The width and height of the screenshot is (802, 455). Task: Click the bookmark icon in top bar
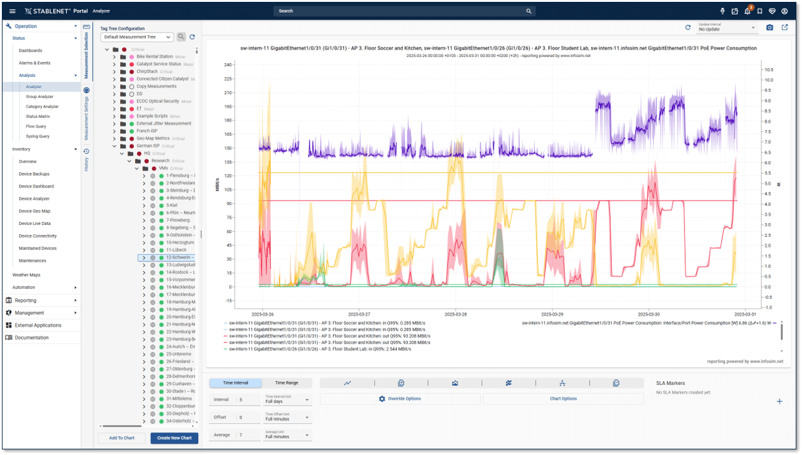click(x=759, y=11)
